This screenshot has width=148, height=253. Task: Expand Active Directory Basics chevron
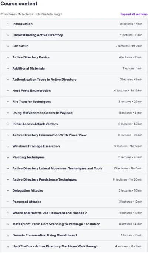(x=8, y=57)
